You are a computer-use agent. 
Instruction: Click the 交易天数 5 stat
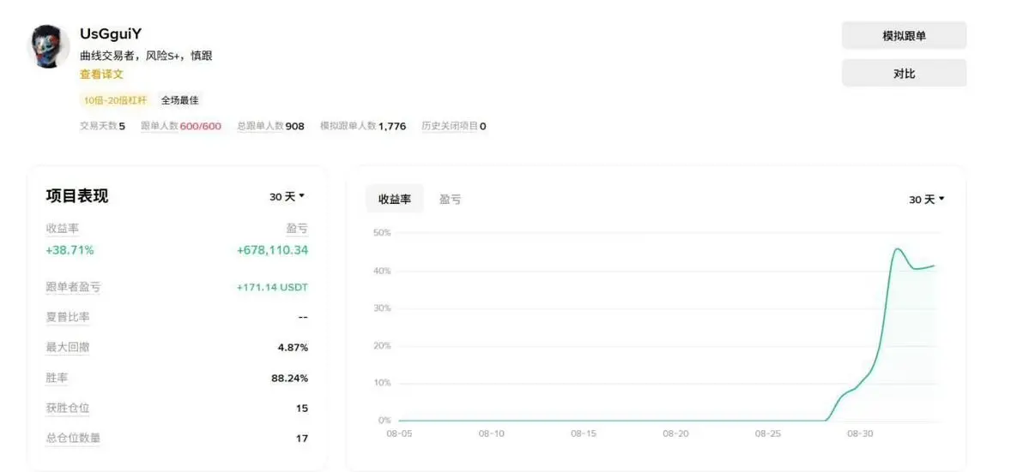point(102,126)
